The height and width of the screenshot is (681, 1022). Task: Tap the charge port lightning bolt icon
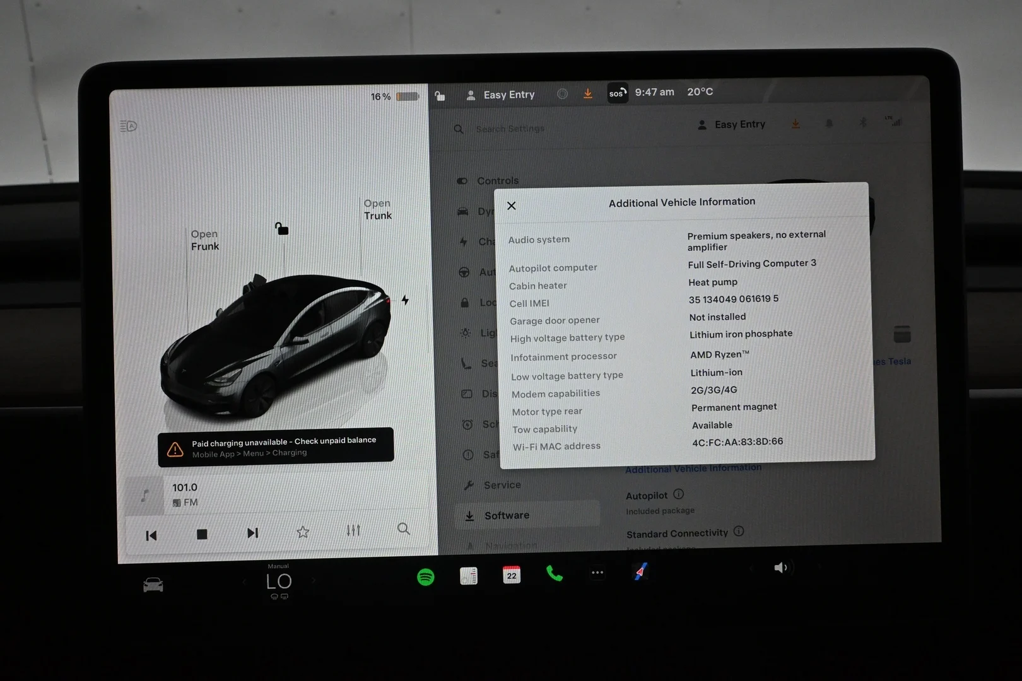pyautogui.click(x=405, y=300)
